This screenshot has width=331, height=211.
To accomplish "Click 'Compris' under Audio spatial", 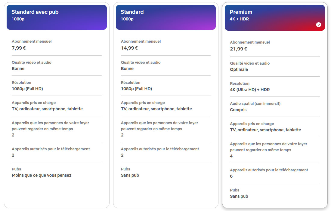I will tap(238, 110).
